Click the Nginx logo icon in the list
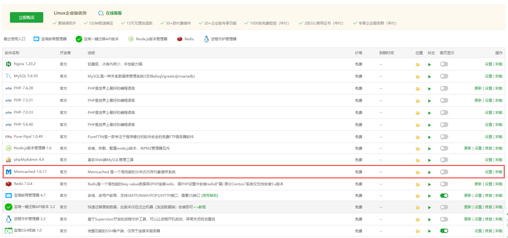 point(8,64)
